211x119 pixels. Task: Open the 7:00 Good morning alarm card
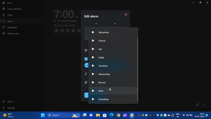tap(67, 22)
